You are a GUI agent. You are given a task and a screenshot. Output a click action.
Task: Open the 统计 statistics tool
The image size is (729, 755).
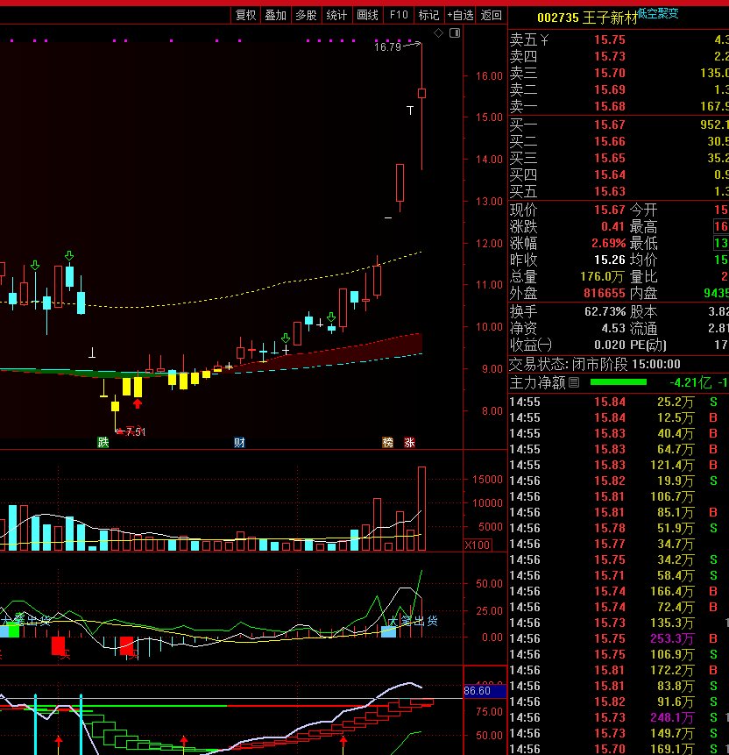336,15
